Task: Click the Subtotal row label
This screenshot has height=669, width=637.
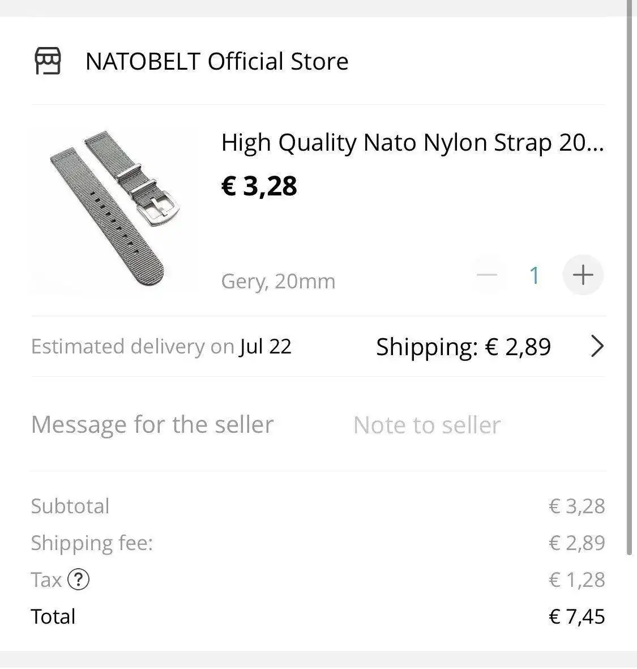Action: pos(70,506)
